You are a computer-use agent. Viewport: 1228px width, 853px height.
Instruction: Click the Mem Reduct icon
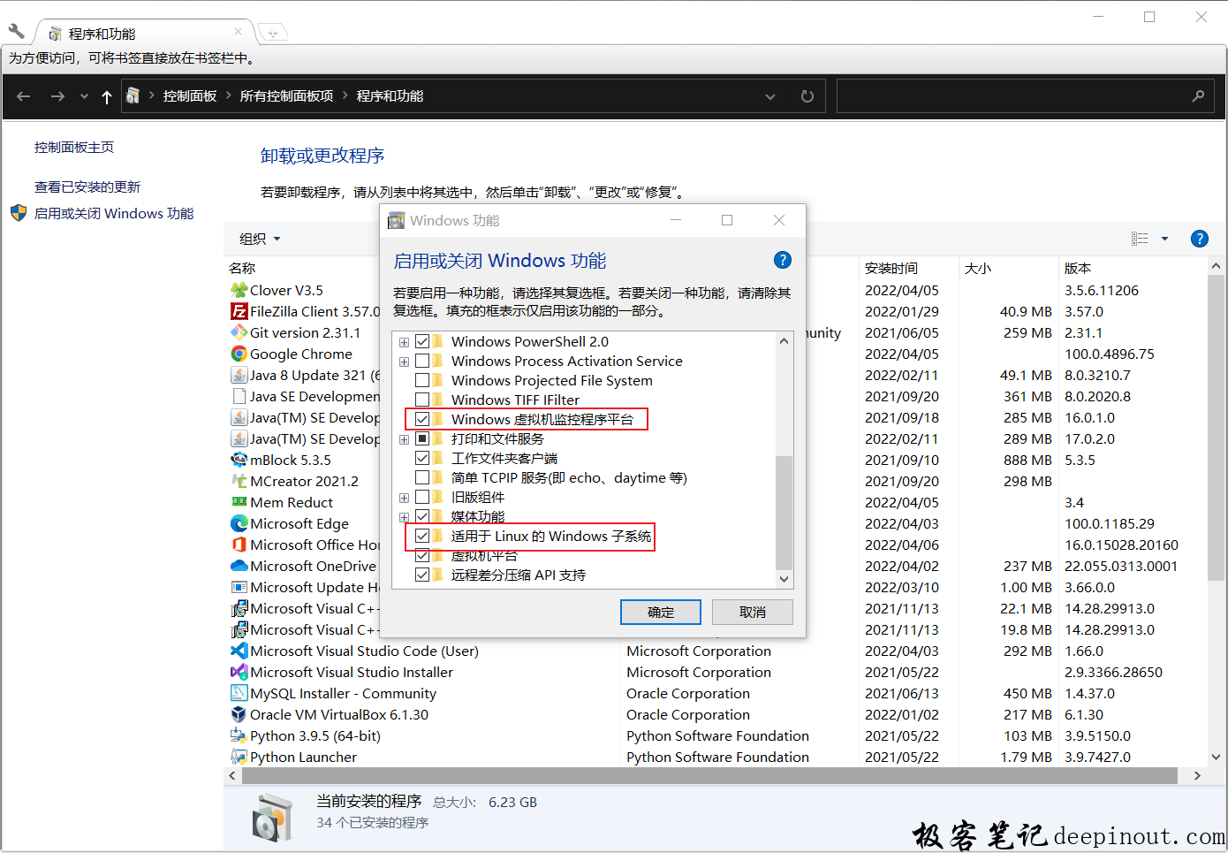[239, 502]
